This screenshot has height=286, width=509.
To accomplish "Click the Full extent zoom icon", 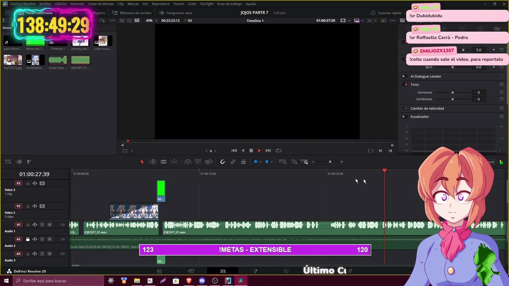I will 283,162.
